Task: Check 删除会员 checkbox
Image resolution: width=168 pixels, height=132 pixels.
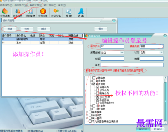Action: point(98,93)
